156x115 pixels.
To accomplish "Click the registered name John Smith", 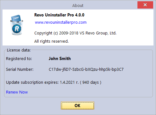I will (60, 58).
